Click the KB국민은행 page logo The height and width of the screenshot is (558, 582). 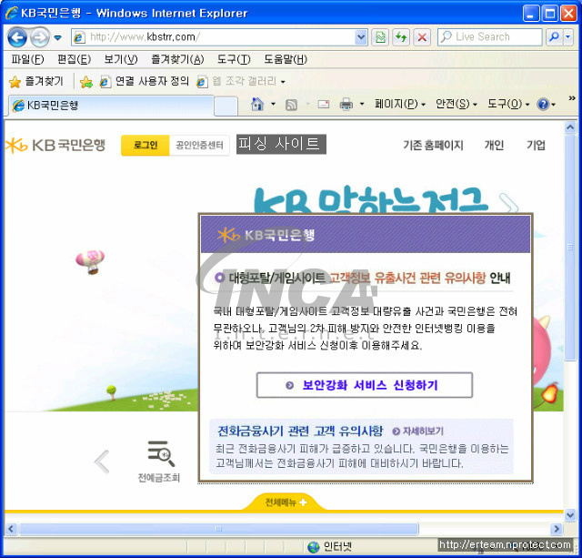click(x=55, y=146)
